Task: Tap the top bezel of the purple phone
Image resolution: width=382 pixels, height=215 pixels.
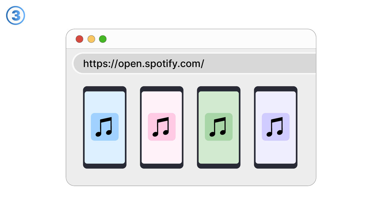Action: [x=276, y=89]
